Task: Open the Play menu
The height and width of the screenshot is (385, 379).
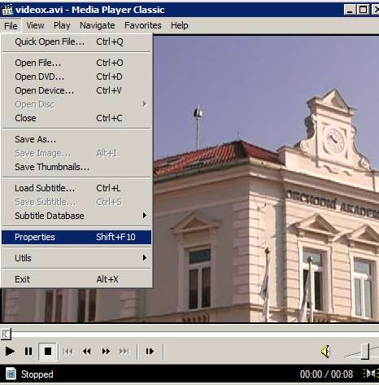Action: (x=62, y=25)
